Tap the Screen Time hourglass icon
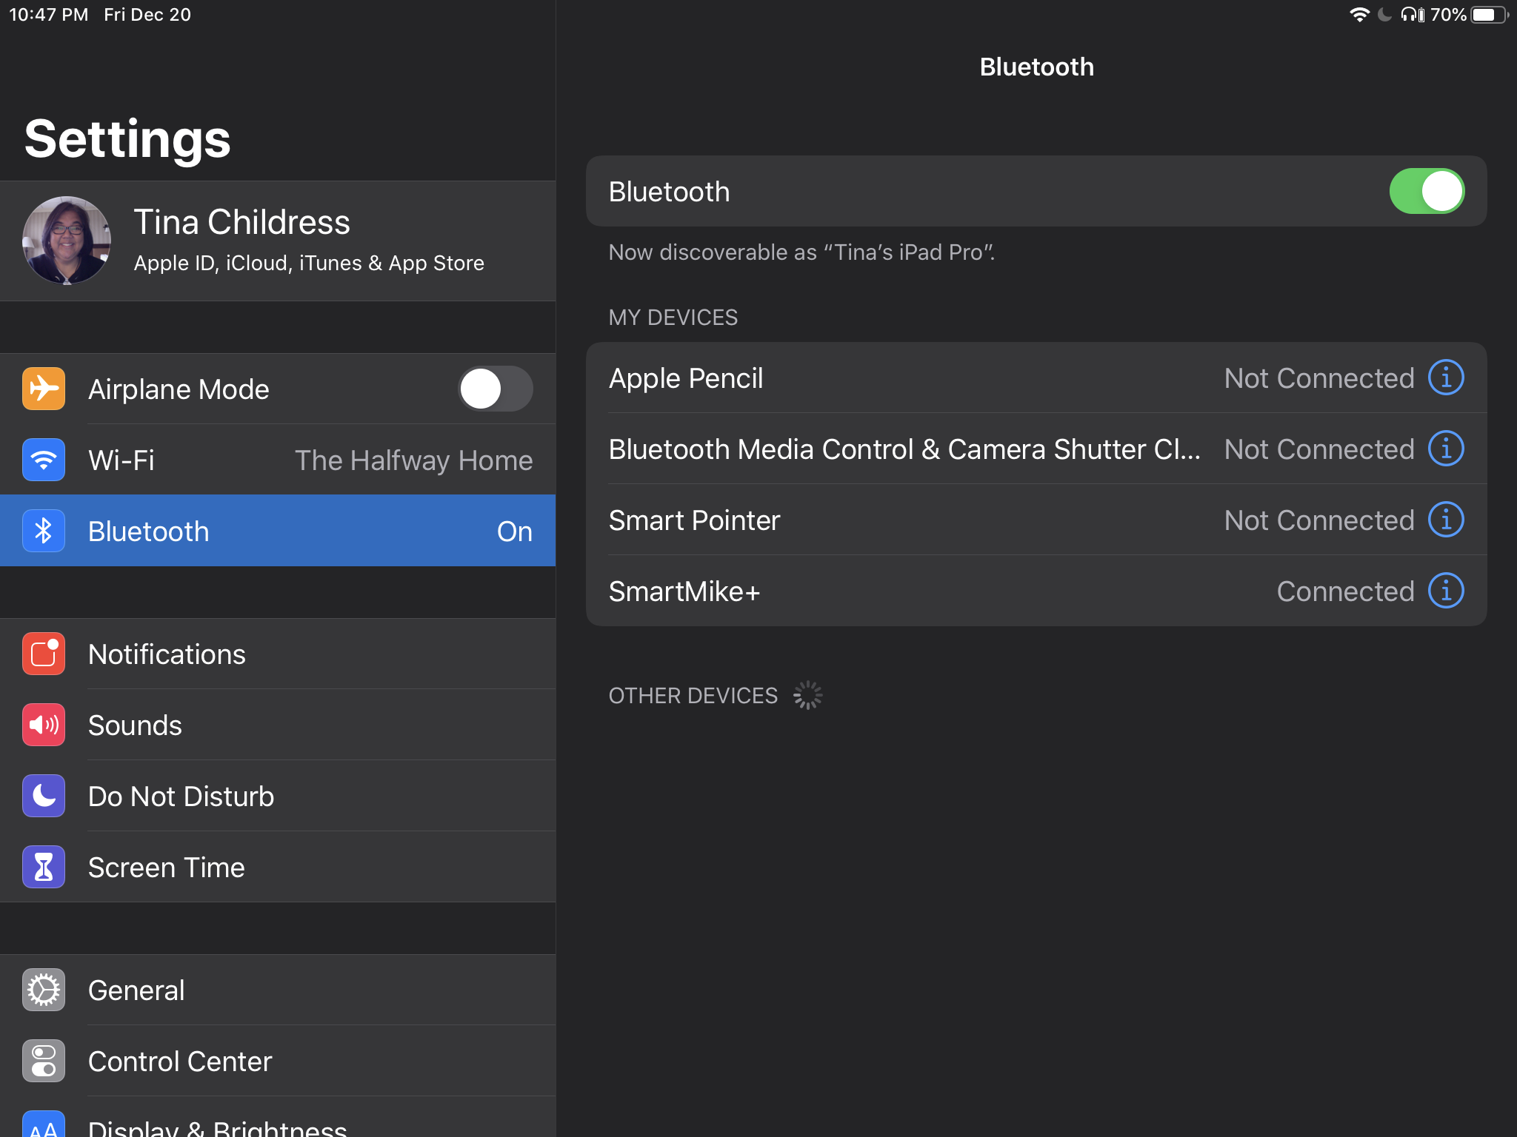Screen dimensions: 1517x1137 coord(44,868)
